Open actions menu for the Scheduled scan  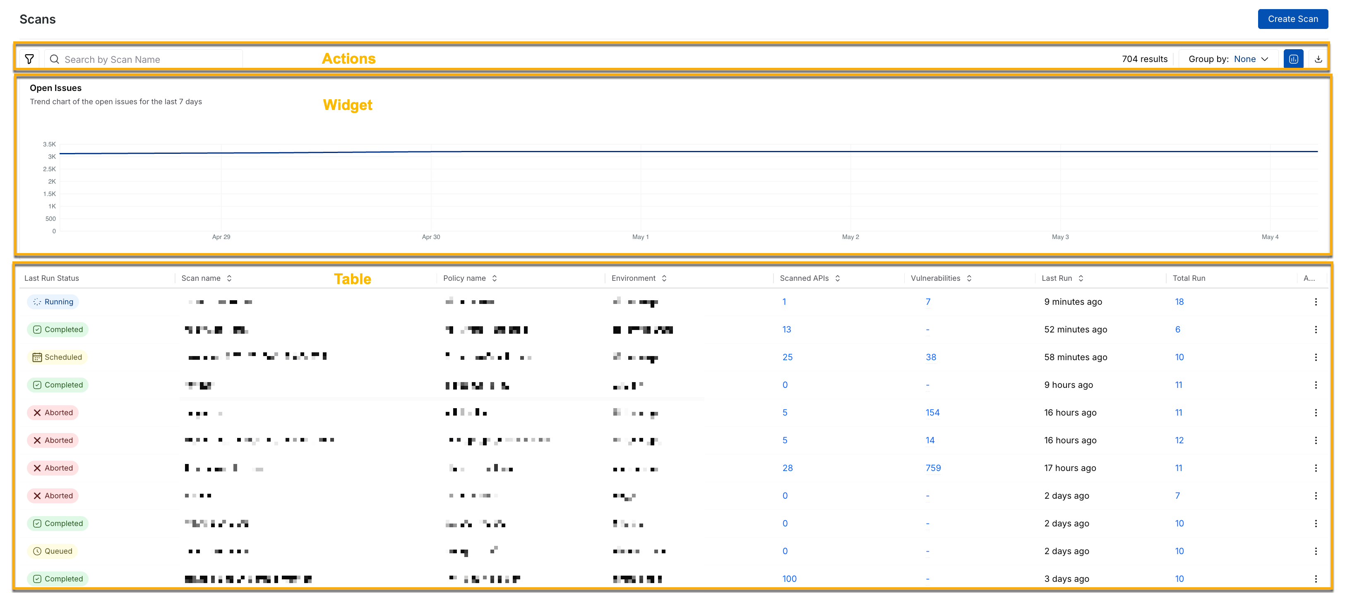1316,357
